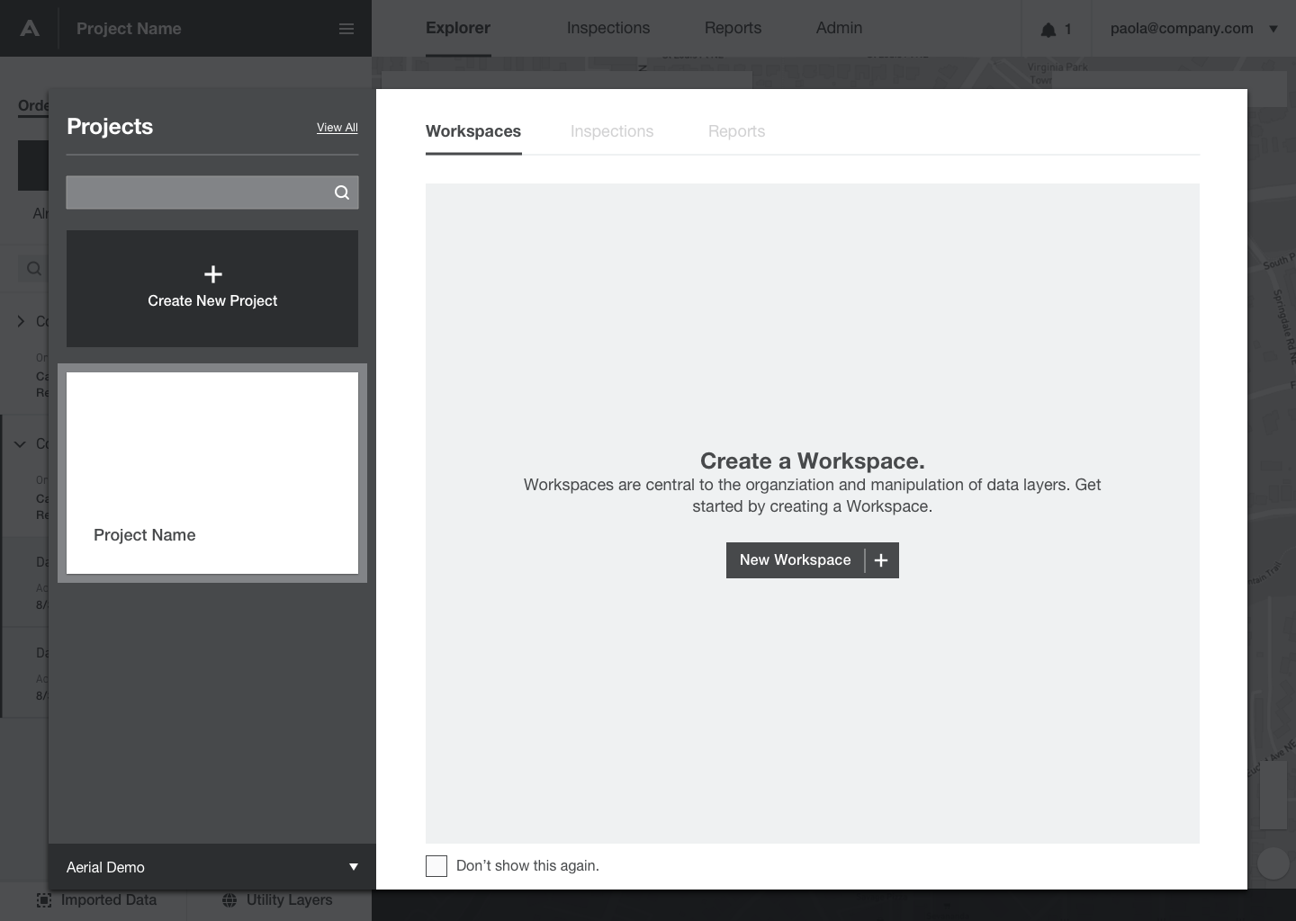Select the Reports tab inside the modal

pyautogui.click(x=736, y=131)
